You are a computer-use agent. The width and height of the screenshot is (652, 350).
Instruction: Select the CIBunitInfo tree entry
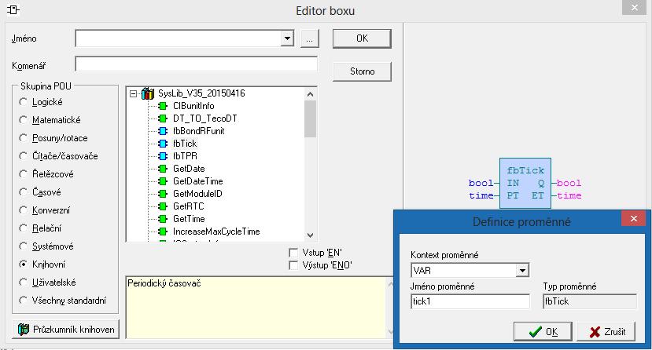193,106
